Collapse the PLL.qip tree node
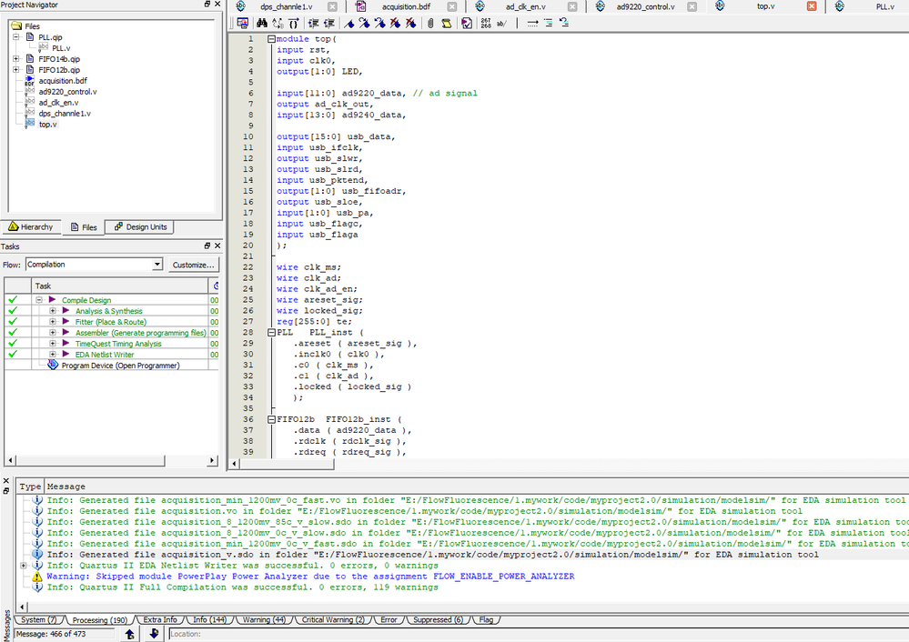This screenshot has height=642, width=909. (x=16, y=37)
